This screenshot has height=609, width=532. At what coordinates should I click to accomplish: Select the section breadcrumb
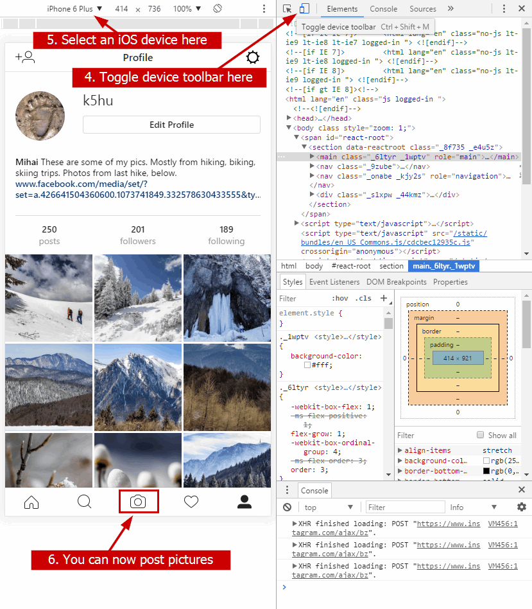(x=391, y=266)
